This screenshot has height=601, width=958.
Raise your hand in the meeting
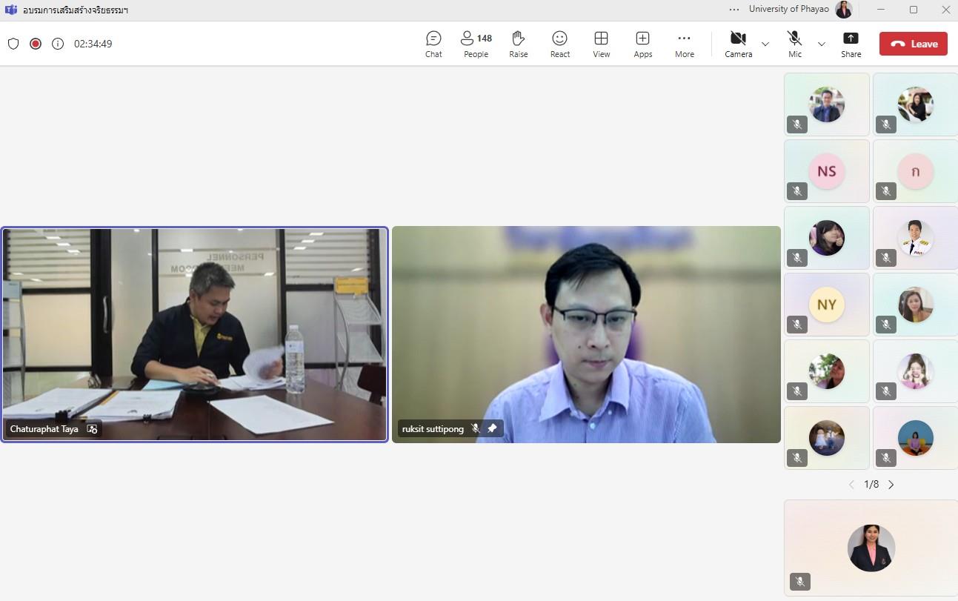pos(519,44)
